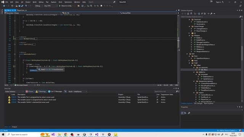Open the QE_Tilt class navigation dropdown
This screenshot has width=244, height=137.
point(91,13)
